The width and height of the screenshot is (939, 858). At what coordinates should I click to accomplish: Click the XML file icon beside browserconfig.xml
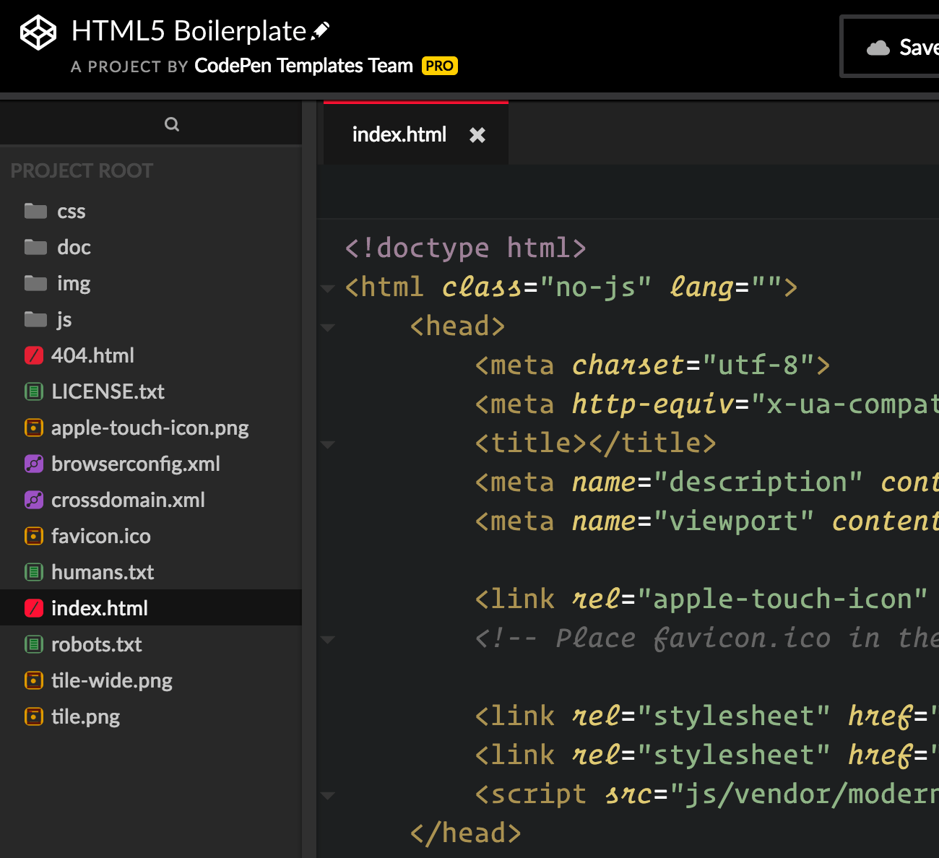pos(33,464)
